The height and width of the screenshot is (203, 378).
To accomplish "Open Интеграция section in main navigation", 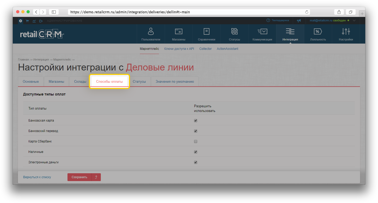I will click(290, 34).
